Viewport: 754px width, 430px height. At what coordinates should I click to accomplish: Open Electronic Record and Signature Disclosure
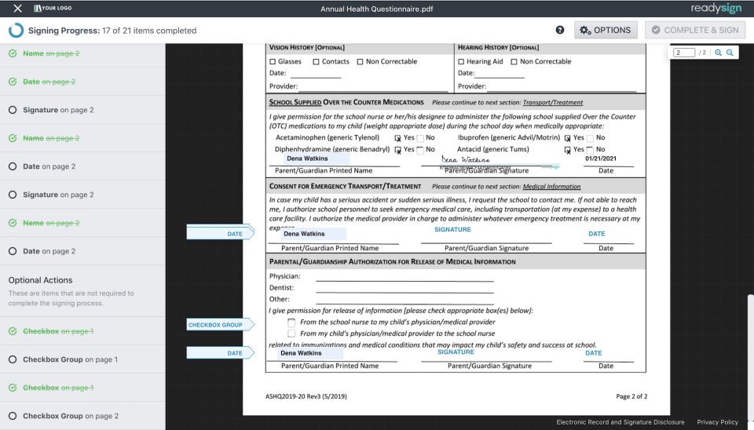click(x=620, y=422)
